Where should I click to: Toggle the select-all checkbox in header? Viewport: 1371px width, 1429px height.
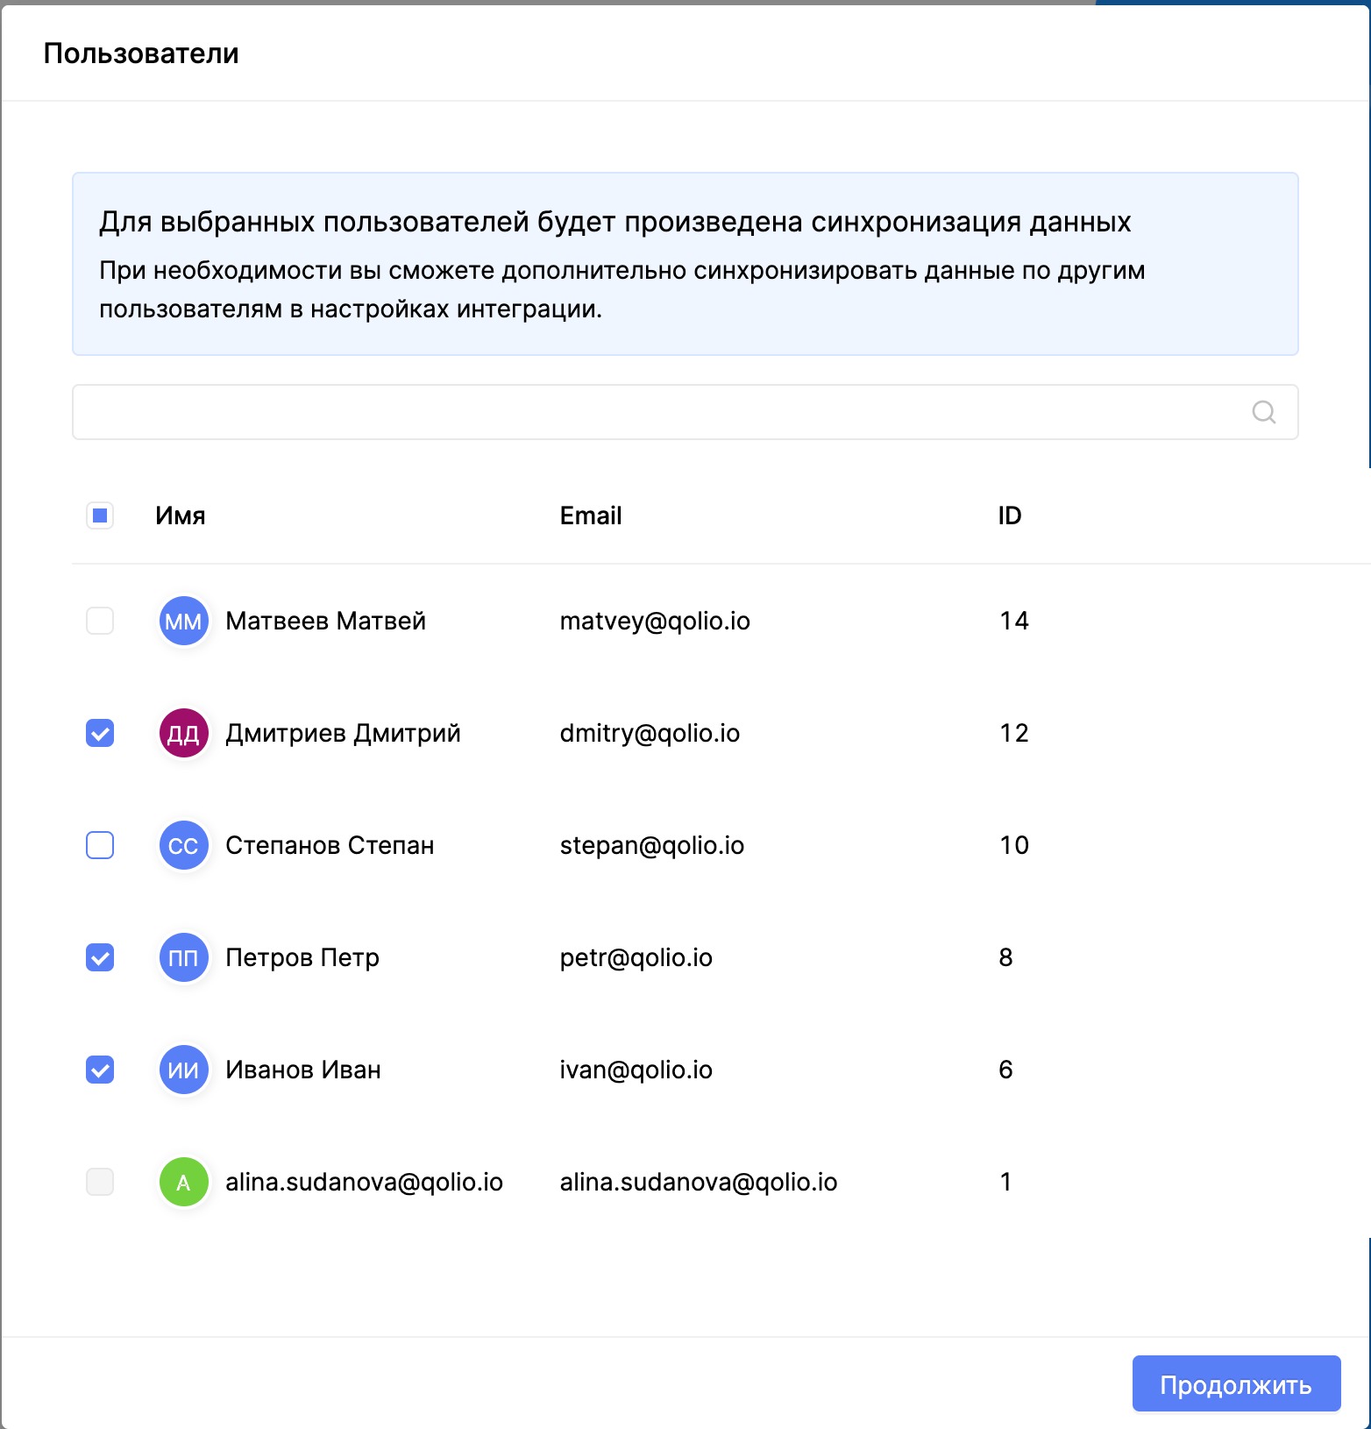click(100, 515)
